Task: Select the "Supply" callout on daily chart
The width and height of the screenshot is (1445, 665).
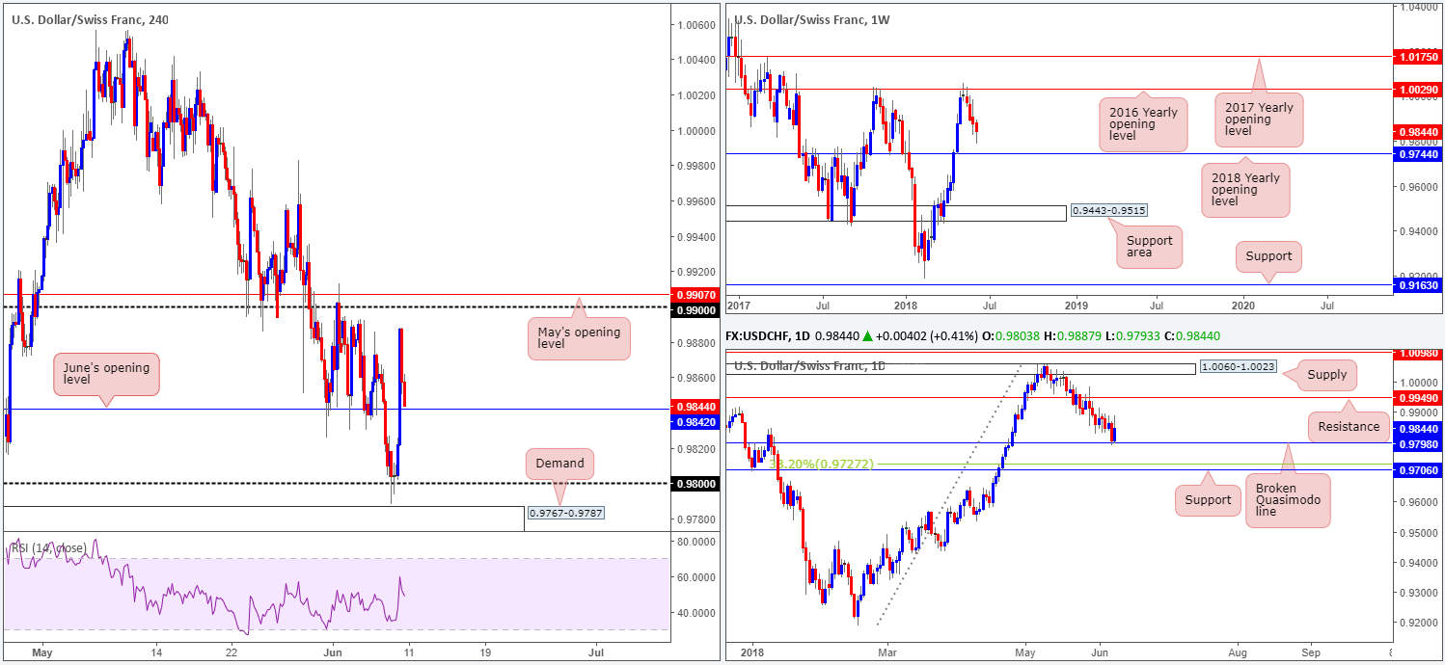Action: tap(1325, 375)
